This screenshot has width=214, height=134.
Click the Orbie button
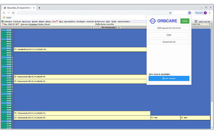(169, 35)
